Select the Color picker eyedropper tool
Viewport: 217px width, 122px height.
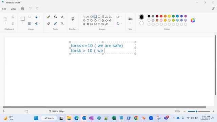click(55, 24)
